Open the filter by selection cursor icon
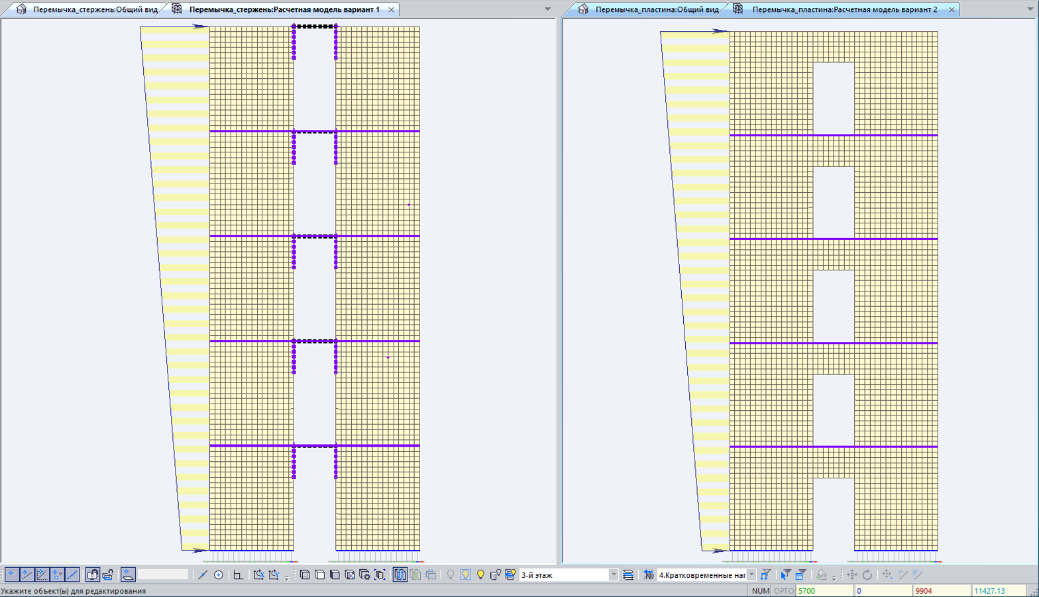The image size is (1039, 597). [x=785, y=574]
